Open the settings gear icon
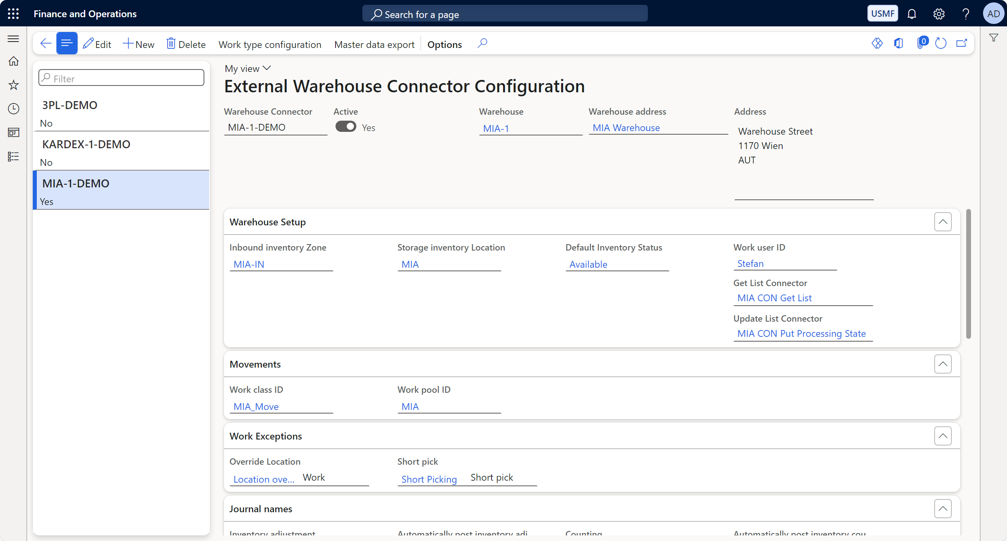The height and width of the screenshot is (541, 1007). point(939,14)
